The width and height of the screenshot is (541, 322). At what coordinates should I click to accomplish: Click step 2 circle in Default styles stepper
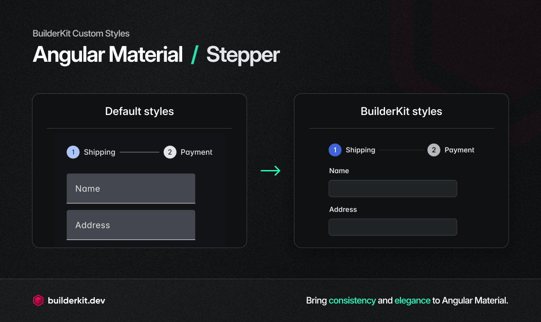pos(170,152)
